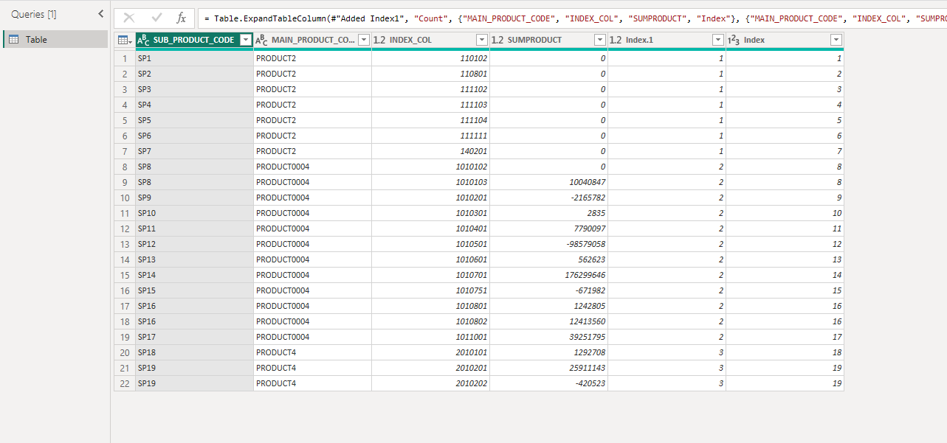Click Index value 13
Viewport: 947px width, 443px height.
[x=785, y=259]
